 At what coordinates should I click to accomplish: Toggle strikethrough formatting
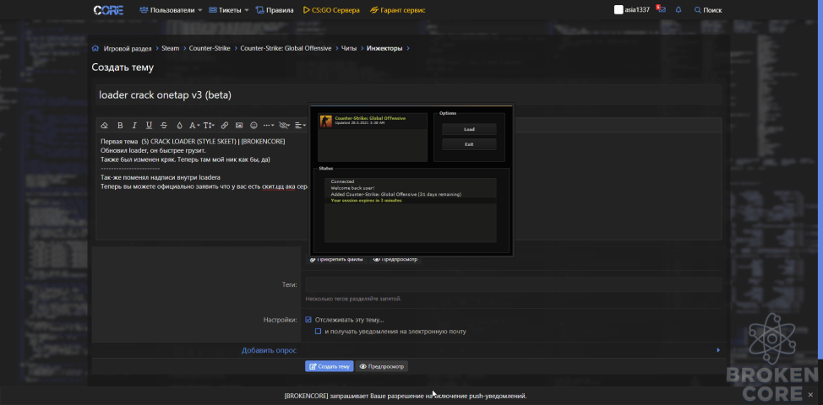click(164, 125)
